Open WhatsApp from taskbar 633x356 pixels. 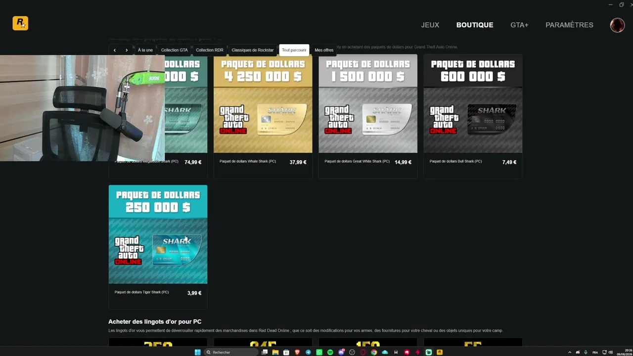click(319, 352)
